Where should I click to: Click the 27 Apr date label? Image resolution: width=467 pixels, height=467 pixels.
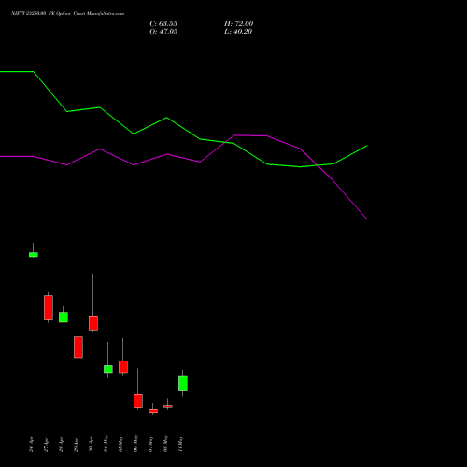(x=46, y=445)
